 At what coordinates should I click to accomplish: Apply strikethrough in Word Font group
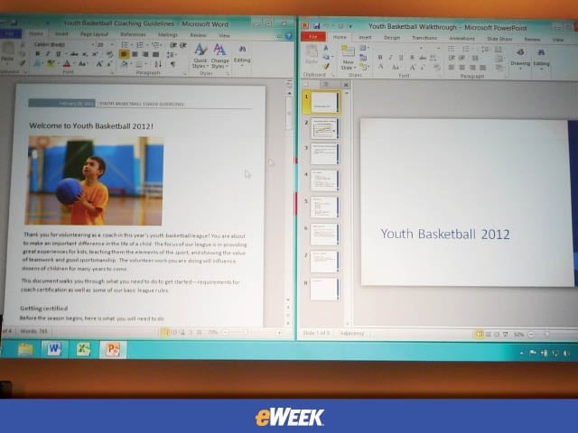(74, 54)
